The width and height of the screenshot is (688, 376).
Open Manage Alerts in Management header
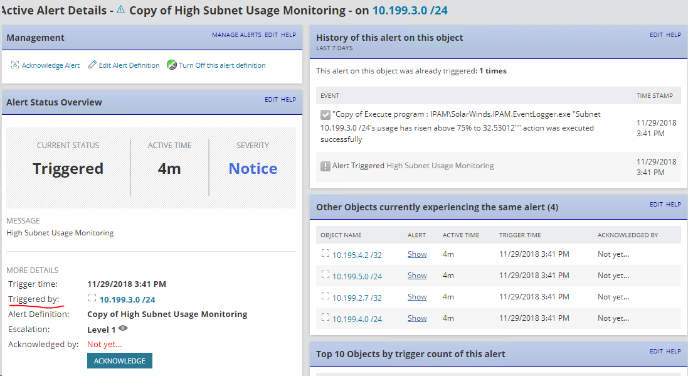click(236, 35)
